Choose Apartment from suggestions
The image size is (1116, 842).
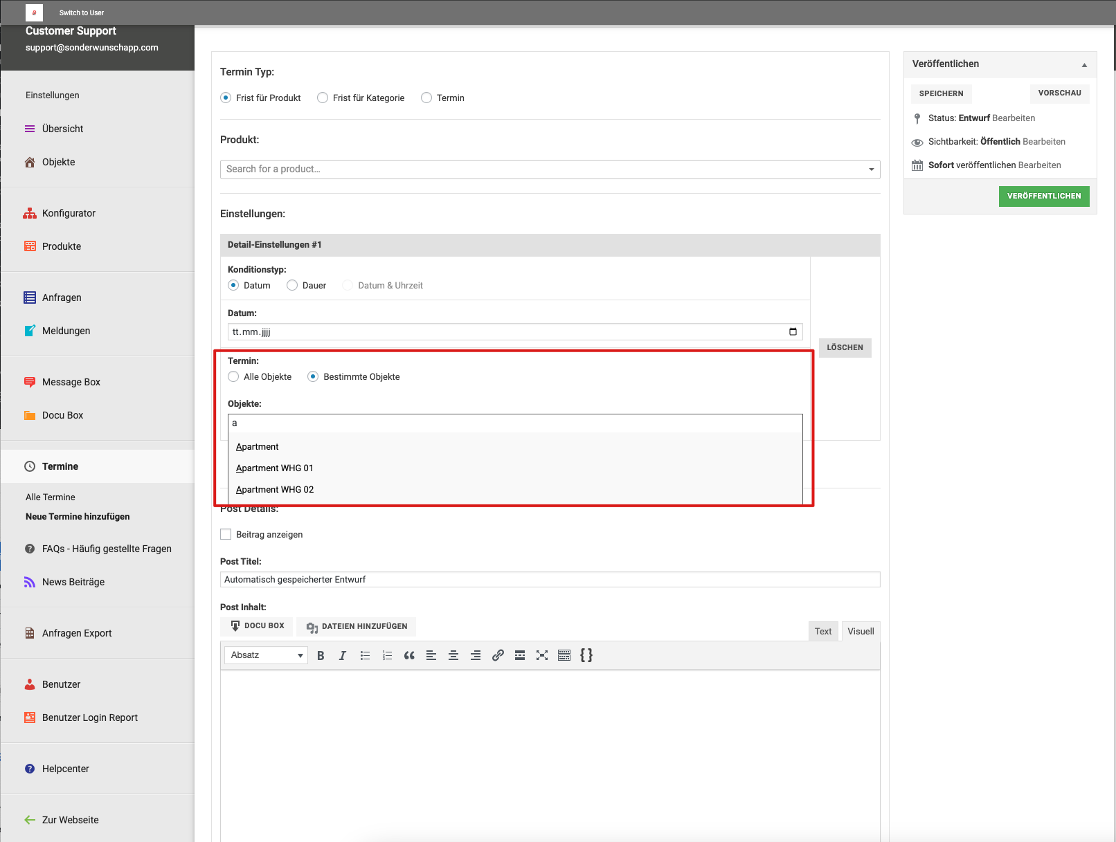515,447
